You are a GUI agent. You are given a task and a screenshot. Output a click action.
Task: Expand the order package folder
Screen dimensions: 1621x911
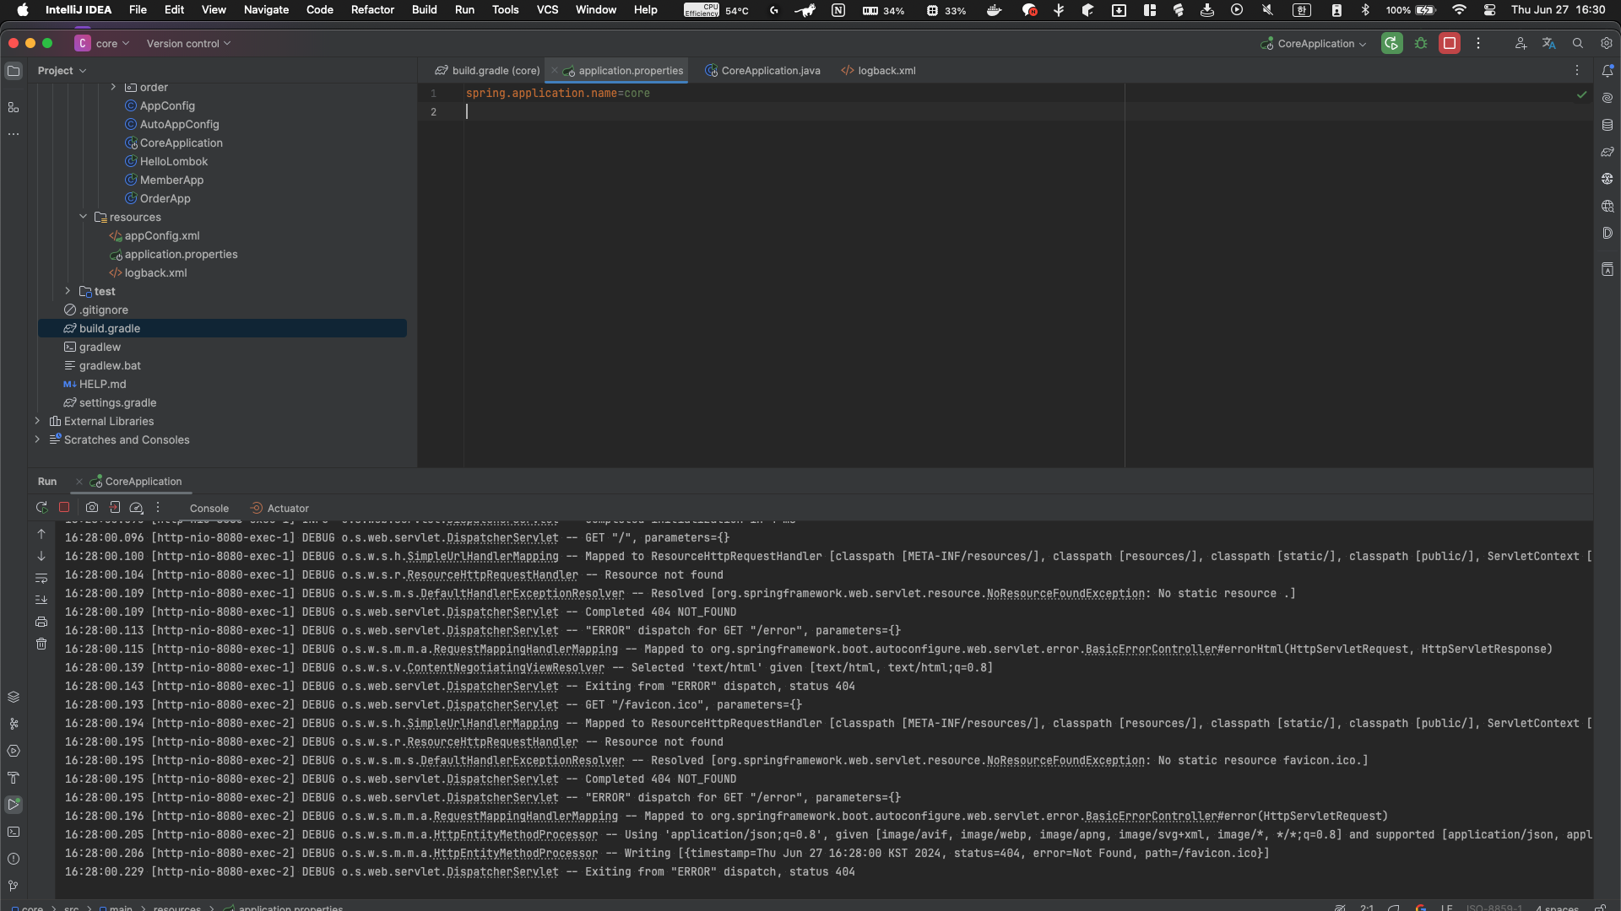pos(113,87)
